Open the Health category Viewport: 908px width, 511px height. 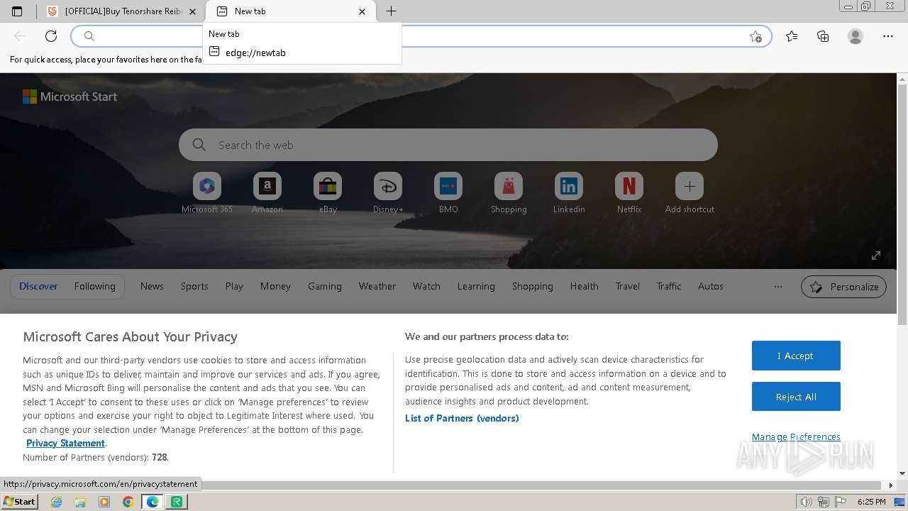click(585, 286)
